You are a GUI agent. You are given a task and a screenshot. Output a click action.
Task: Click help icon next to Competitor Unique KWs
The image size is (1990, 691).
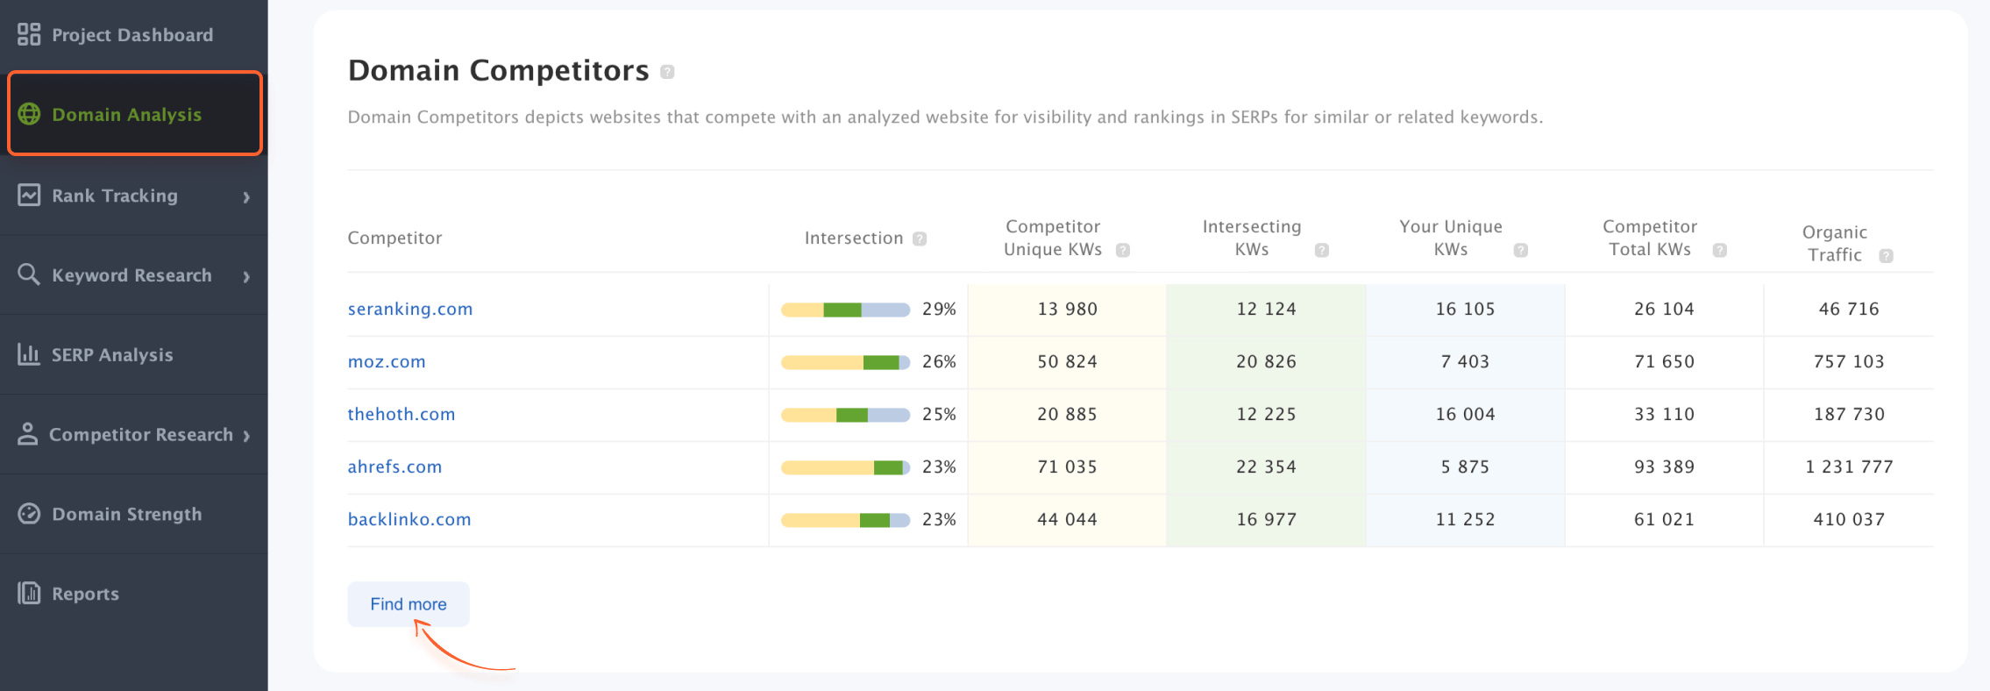(x=1123, y=250)
